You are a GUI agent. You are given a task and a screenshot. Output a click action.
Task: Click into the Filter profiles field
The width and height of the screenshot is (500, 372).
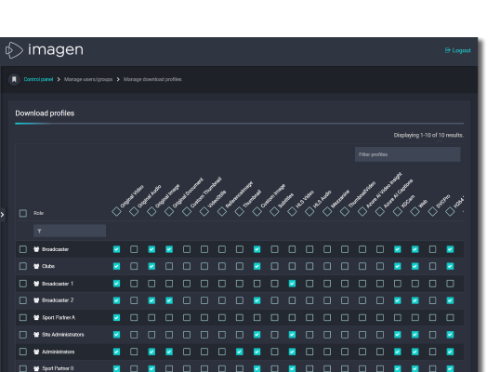(407, 154)
